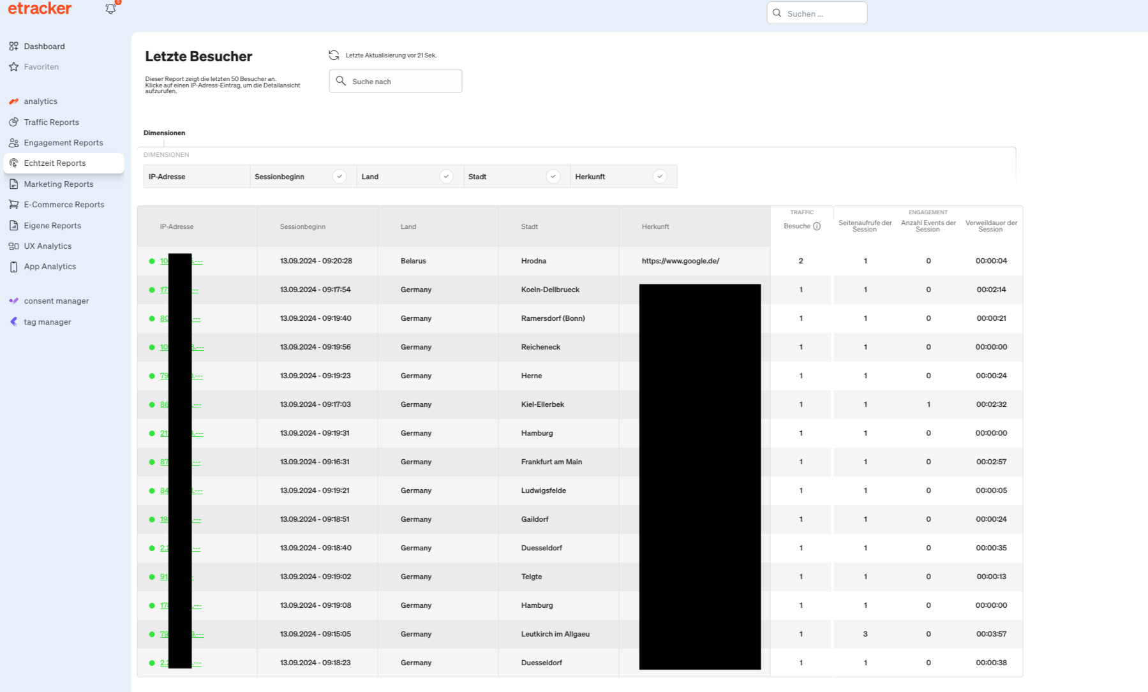The image size is (1148, 692).
Task: Open the UX Analytics menu item
Action: pyautogui.click(x=47, y=246)
